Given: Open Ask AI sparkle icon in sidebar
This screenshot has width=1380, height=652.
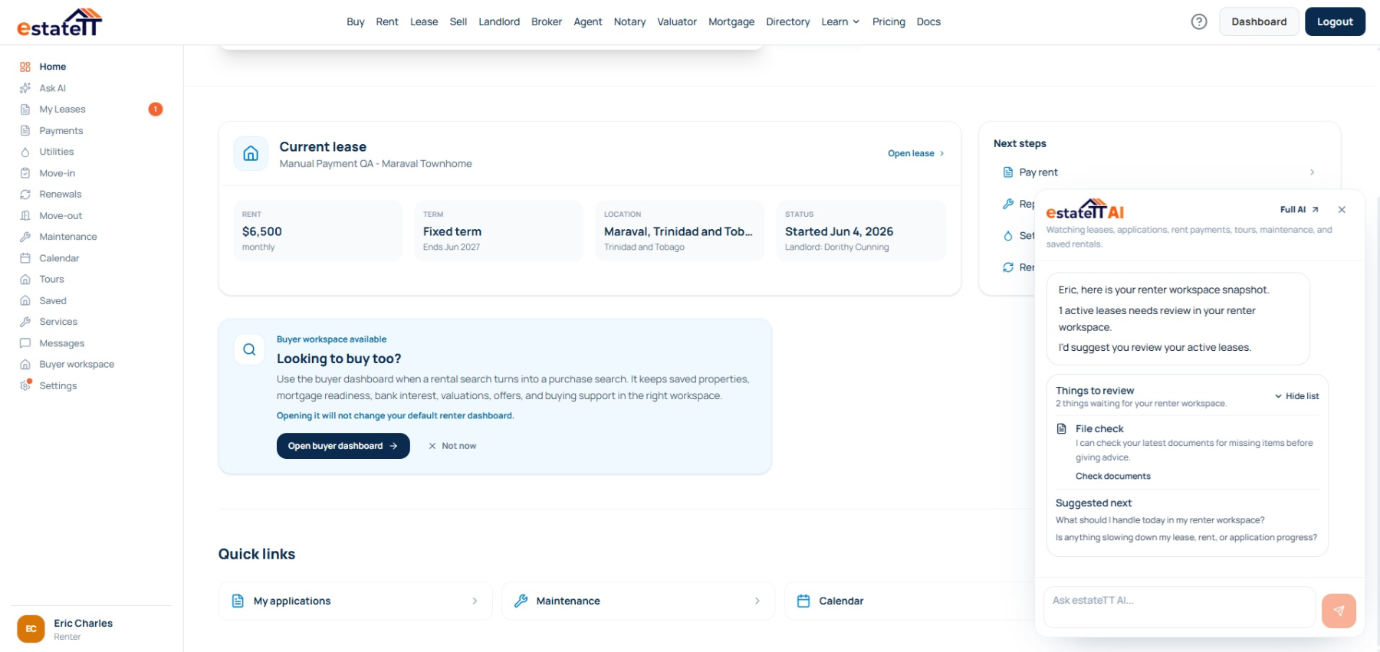Looking at the screenshot, I should point(25,88).
